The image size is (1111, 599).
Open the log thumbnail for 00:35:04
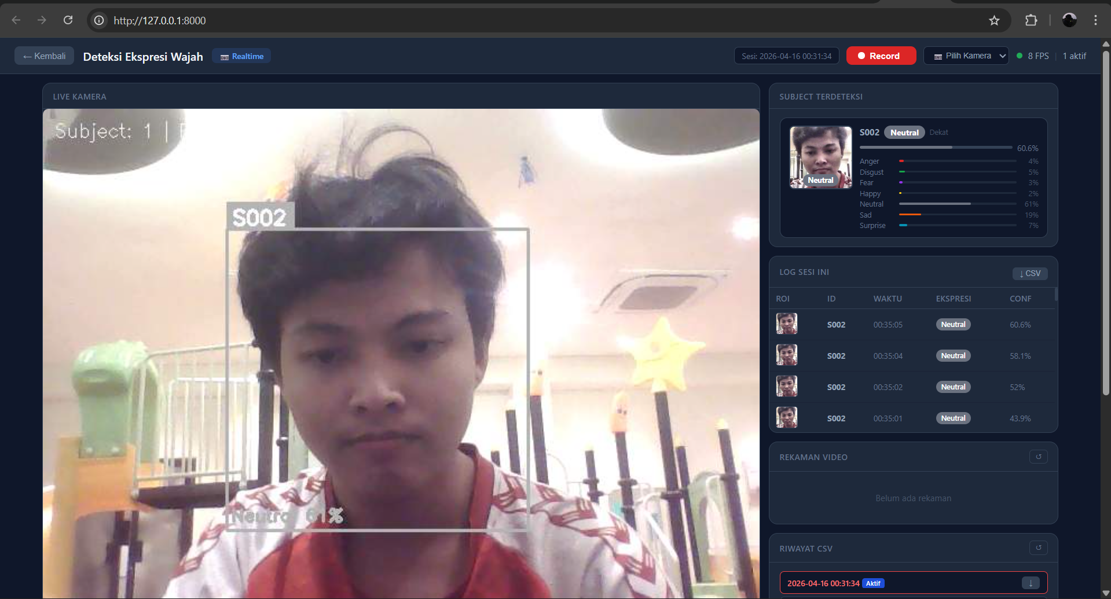[786, 355]
